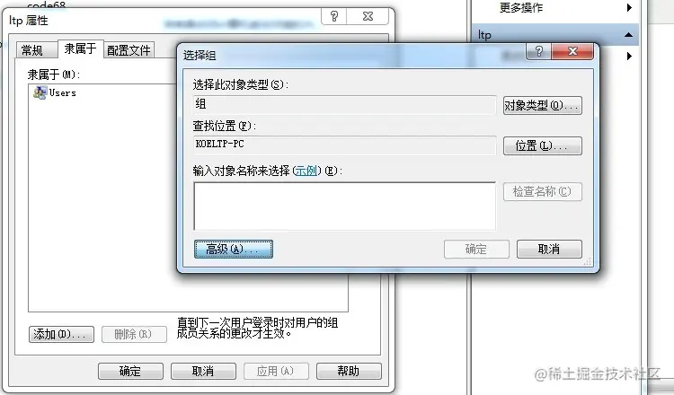This screenshot has width=674, height=395.
Task: Close the Select Group dialog with red X
Action: (572, 51)
